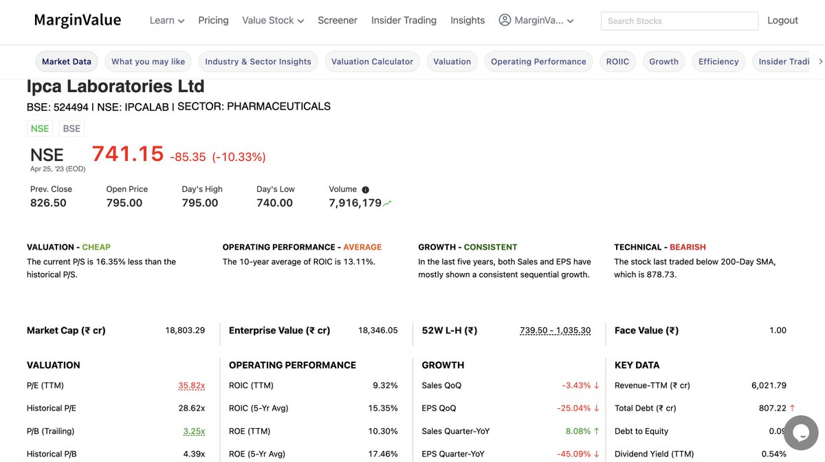The image size is (825, 462).
Task: Open the chat support bubble icon
Action: click(x=800, y=432)
